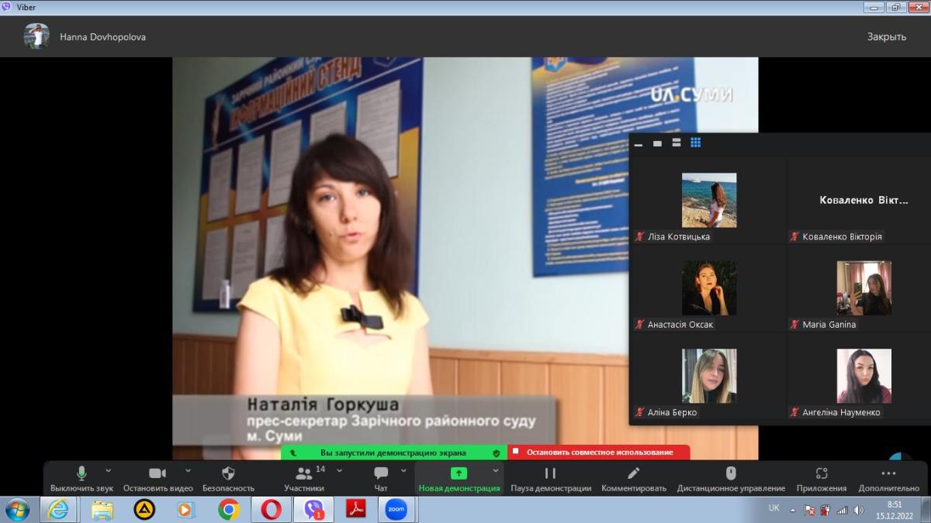The height and width of the screenshot is (523, 931).
Task: Open Google Chrome from the taskbar
Action: (228, 509)
